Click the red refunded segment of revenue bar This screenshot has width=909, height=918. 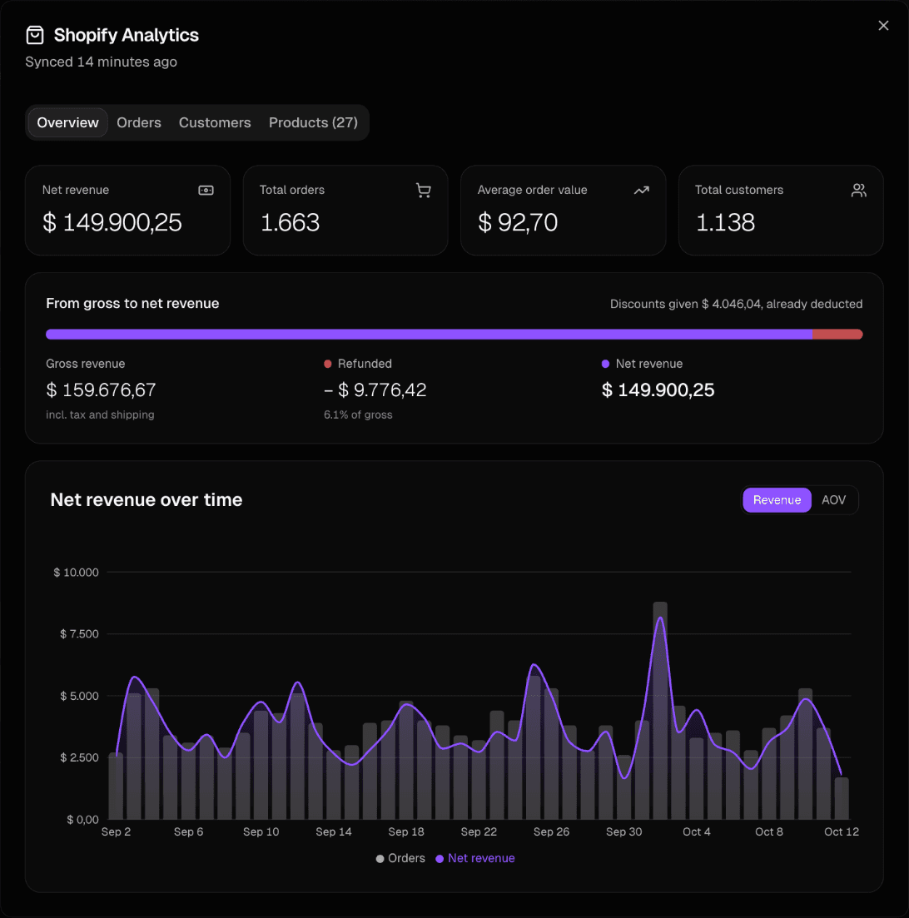point(837,335)
